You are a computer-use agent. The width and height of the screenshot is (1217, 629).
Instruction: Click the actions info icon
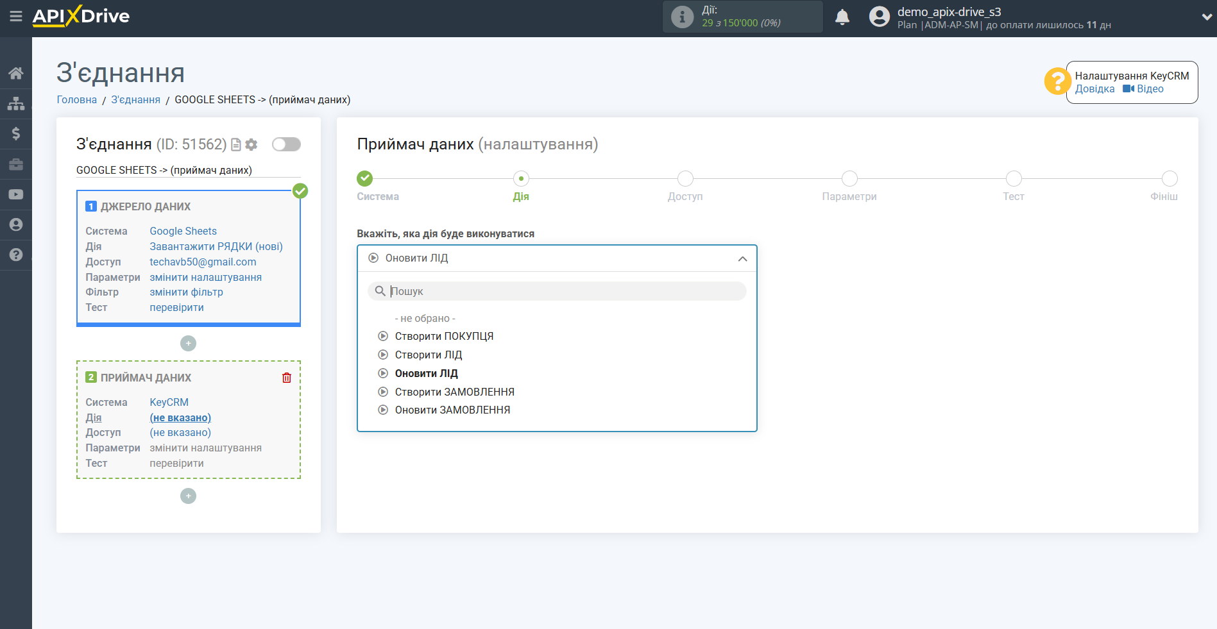(x=682, y=17)
